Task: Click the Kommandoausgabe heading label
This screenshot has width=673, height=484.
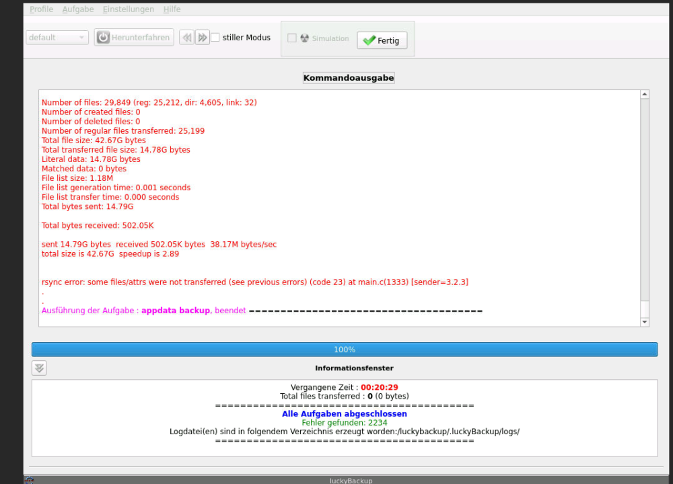Action: (x=349, y=77)
